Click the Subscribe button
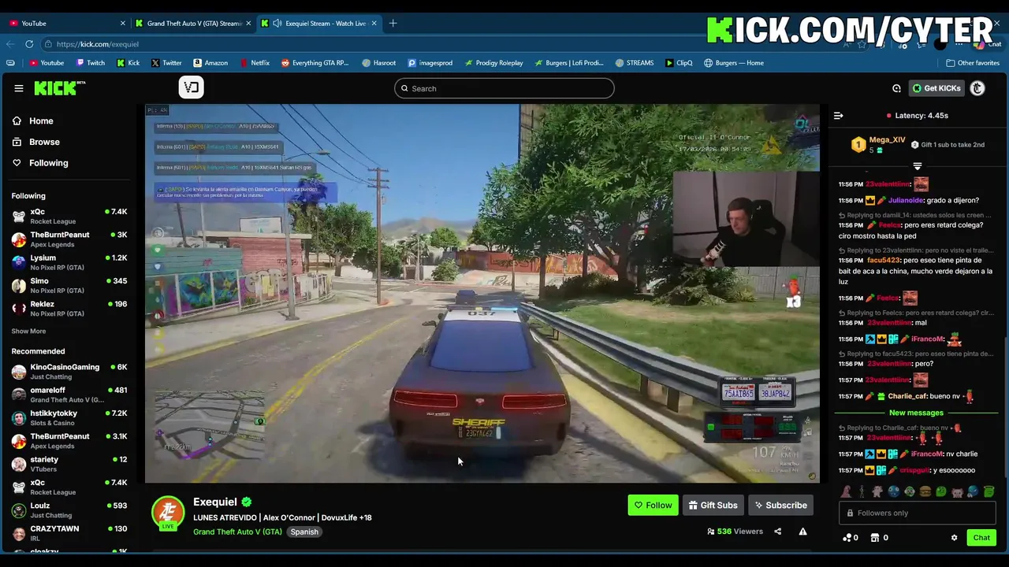Image resolution: width=1009 pixels, height=567 pixels. click(780, 506)
